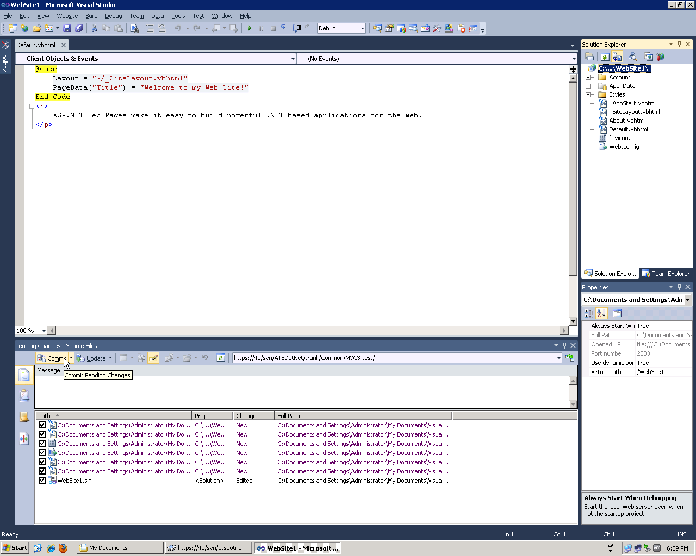Open the Build menu
696x556 pixels.
coord(91,16)
